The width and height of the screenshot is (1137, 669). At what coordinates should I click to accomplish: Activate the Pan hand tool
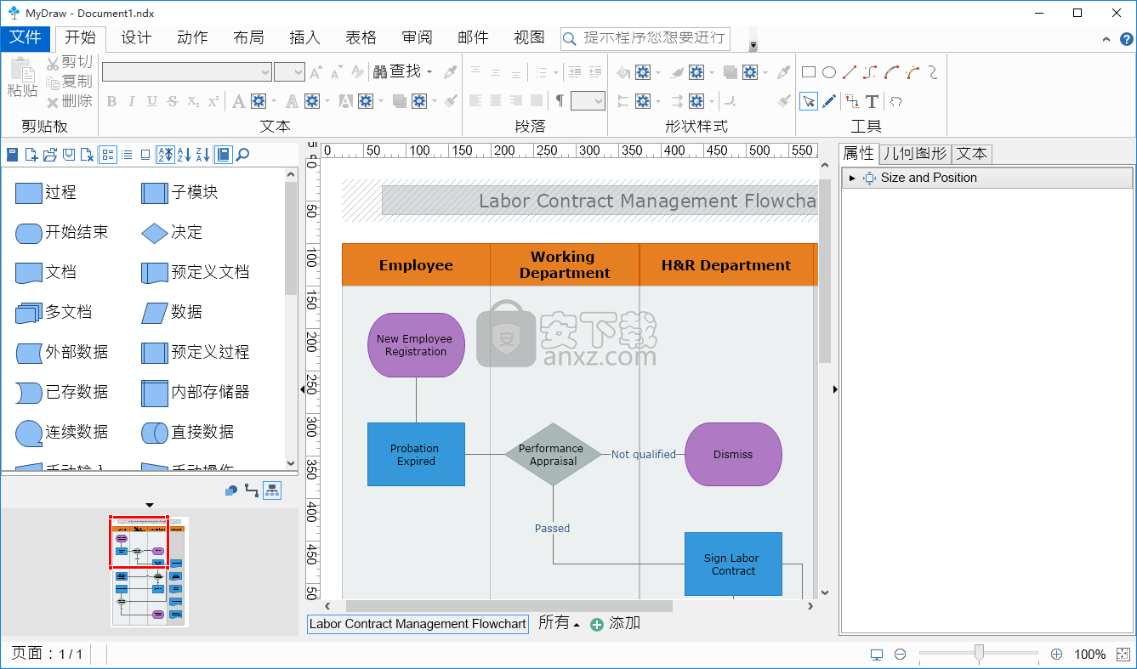[x=895, y=101]
